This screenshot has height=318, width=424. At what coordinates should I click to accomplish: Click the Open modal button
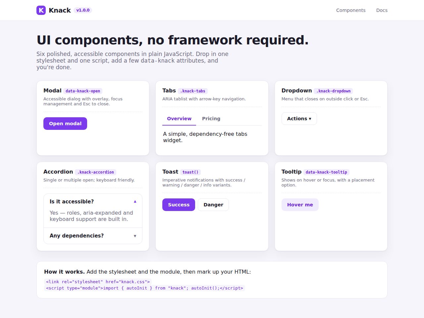click(x=65, y=124)
